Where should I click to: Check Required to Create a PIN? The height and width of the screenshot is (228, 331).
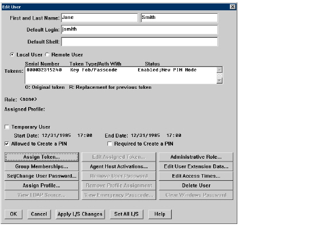pos(110,144)
